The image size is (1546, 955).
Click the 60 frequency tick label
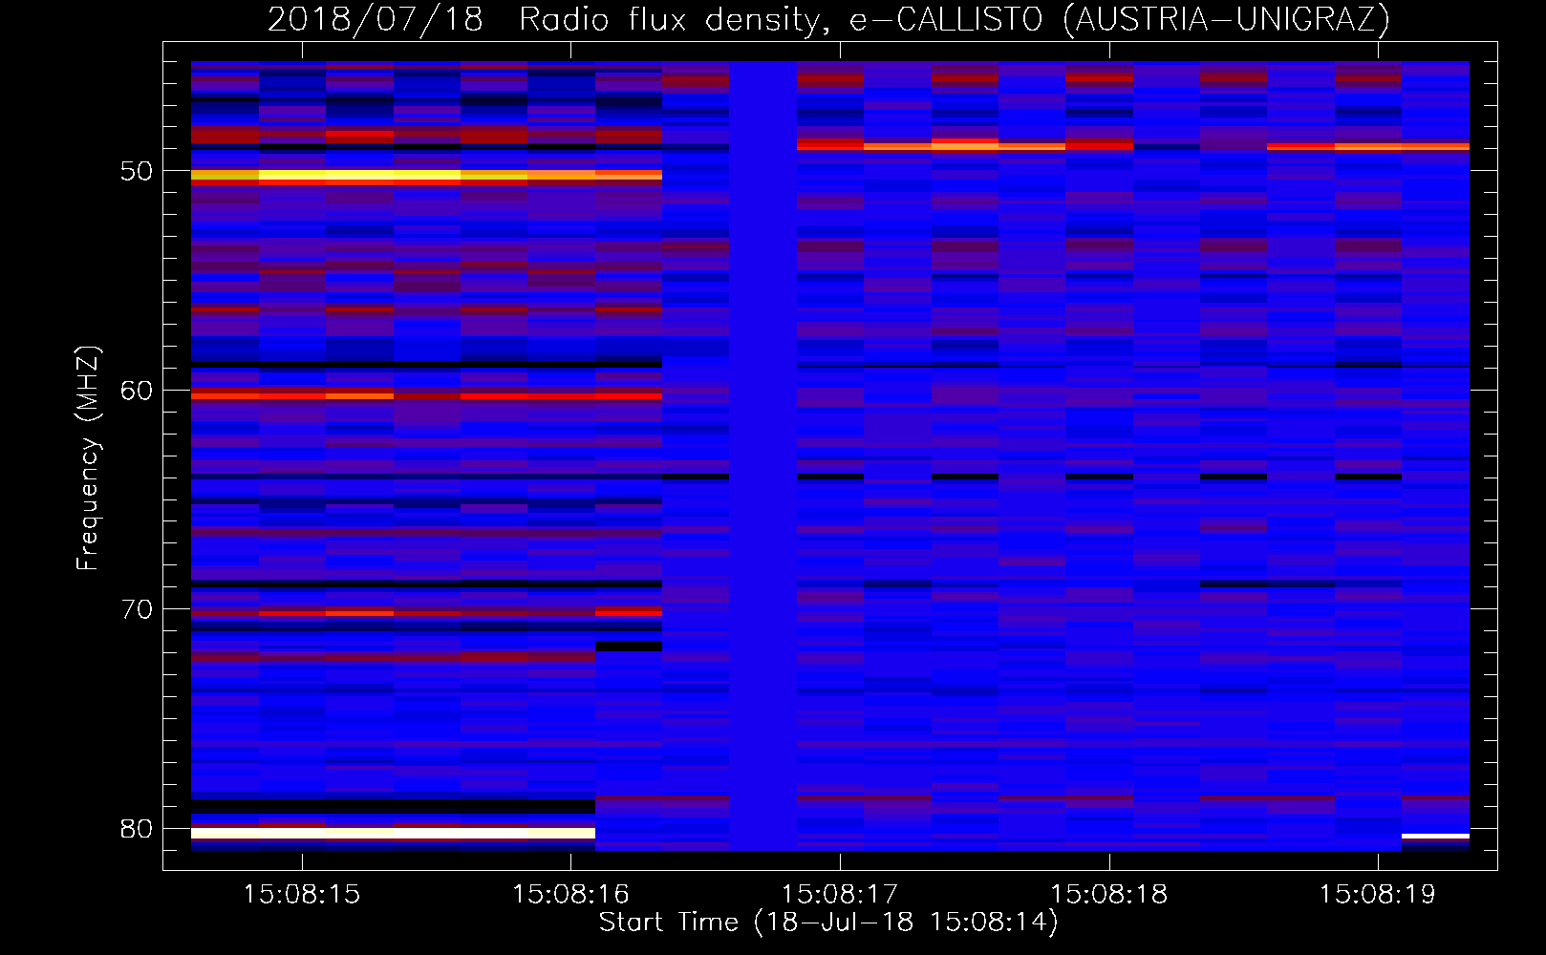click(137, 391)
